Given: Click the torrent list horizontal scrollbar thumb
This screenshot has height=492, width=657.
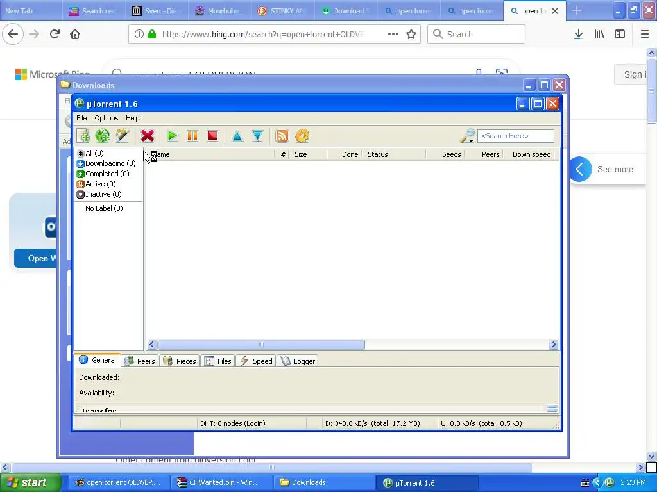Looking at the screenshot, I should click(x=261, y=344).
